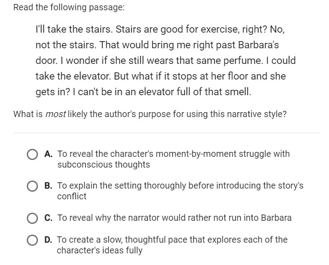Select radio button for option B
This screenshot has width=329, height=265.
[x=32, y=186]
